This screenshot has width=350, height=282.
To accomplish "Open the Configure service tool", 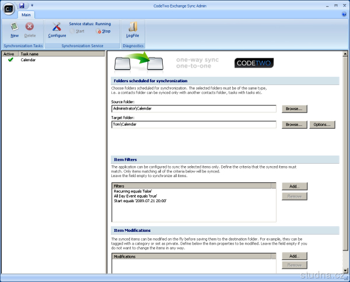I will pos(57,30).
